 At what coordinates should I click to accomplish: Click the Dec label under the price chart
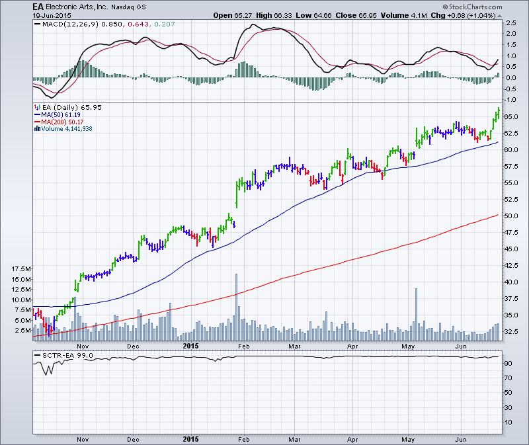[x=133, y=346]
